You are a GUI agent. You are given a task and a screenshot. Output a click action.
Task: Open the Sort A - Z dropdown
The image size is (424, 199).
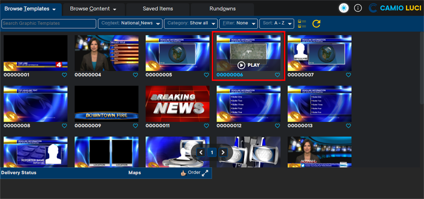point(277,23)
